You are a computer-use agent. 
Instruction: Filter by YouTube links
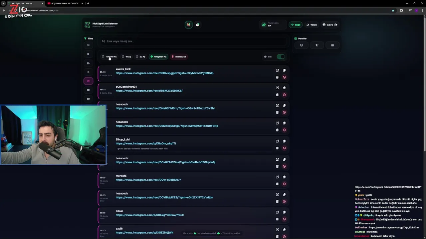pyautogui.click(x=88, y=90)
